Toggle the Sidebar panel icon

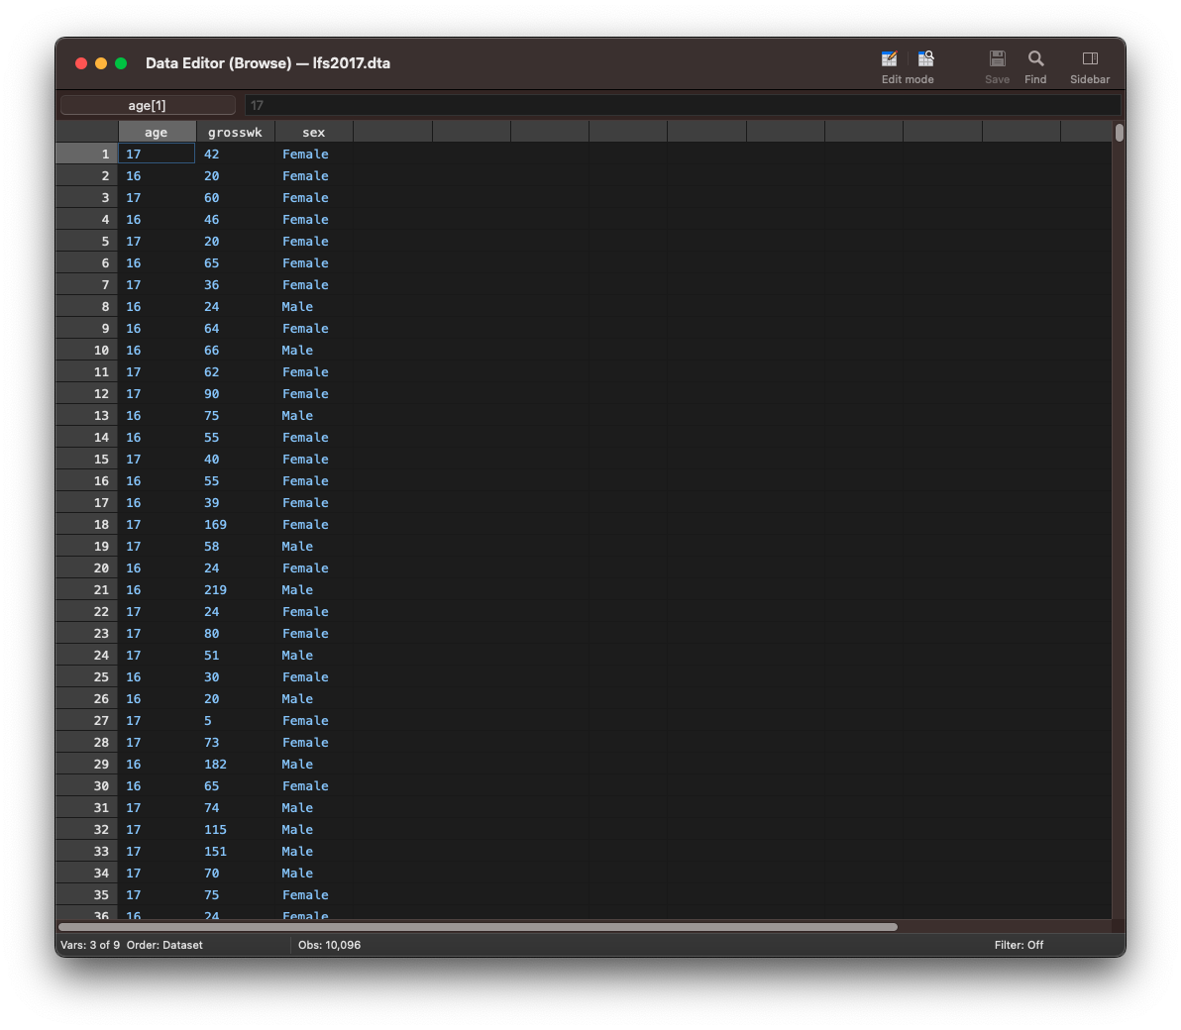tap(1090, 59)
